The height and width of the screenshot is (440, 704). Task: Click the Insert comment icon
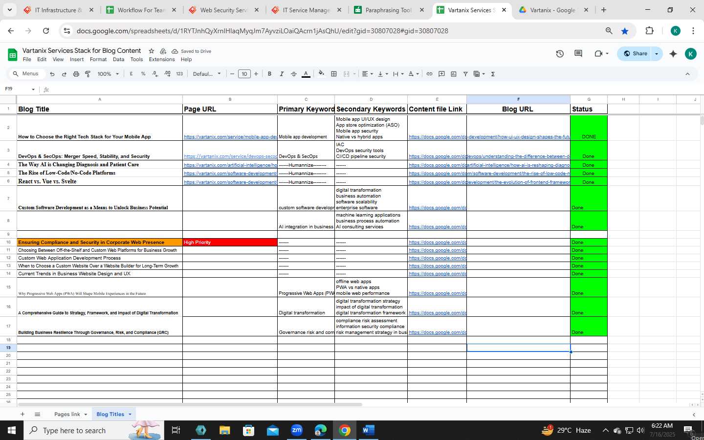point(441,74)
